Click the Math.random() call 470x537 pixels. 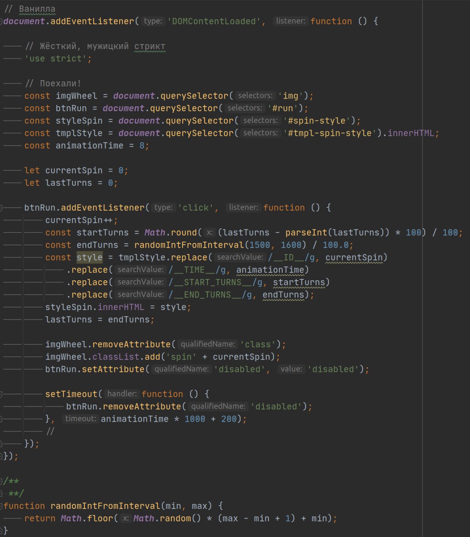[167, 519]
